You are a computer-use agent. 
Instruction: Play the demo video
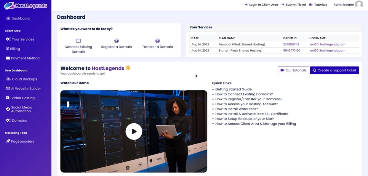(134, 131)
